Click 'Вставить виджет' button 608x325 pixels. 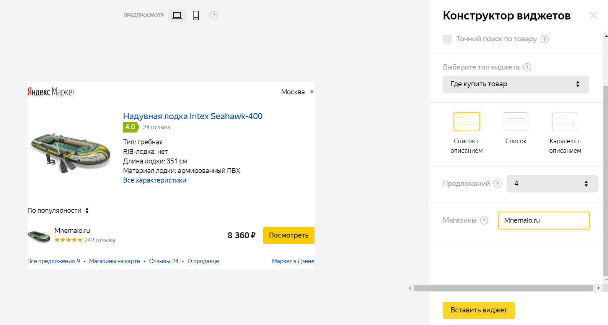[x=479, y=310]
